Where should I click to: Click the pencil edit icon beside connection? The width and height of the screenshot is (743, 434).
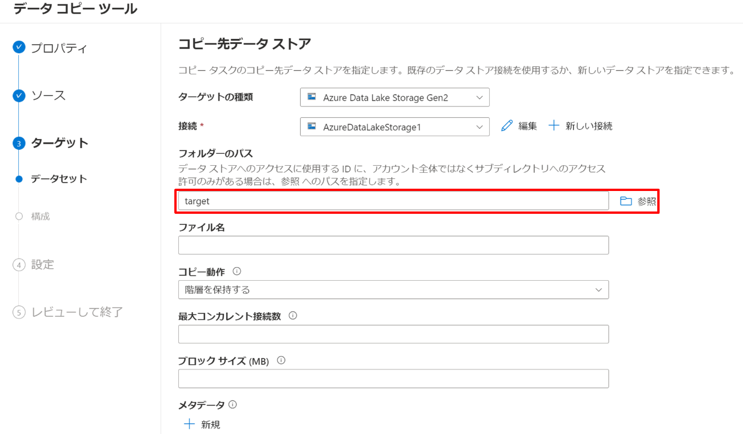pos(507,126)
